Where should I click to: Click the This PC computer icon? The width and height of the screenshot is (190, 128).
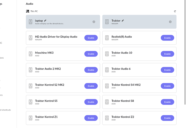click(x=28, y=11)
